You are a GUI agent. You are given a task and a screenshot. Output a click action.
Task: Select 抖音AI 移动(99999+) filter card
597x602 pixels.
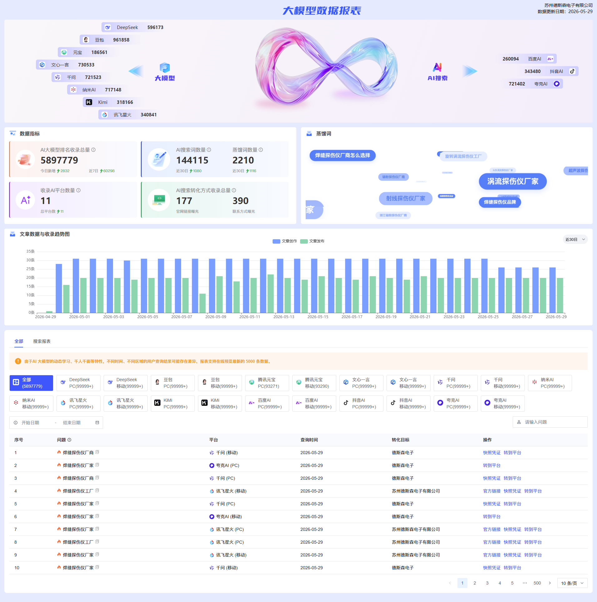pyautogui.click(x=408, y=404)
